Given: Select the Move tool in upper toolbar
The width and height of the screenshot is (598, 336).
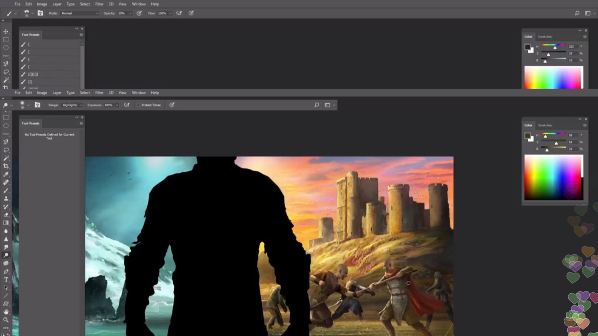Looking at the screenshot, I should click(x=6, y=31).
